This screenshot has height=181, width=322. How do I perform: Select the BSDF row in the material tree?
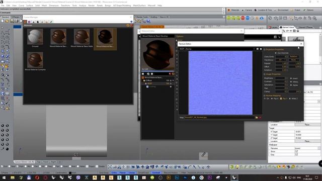158,84
